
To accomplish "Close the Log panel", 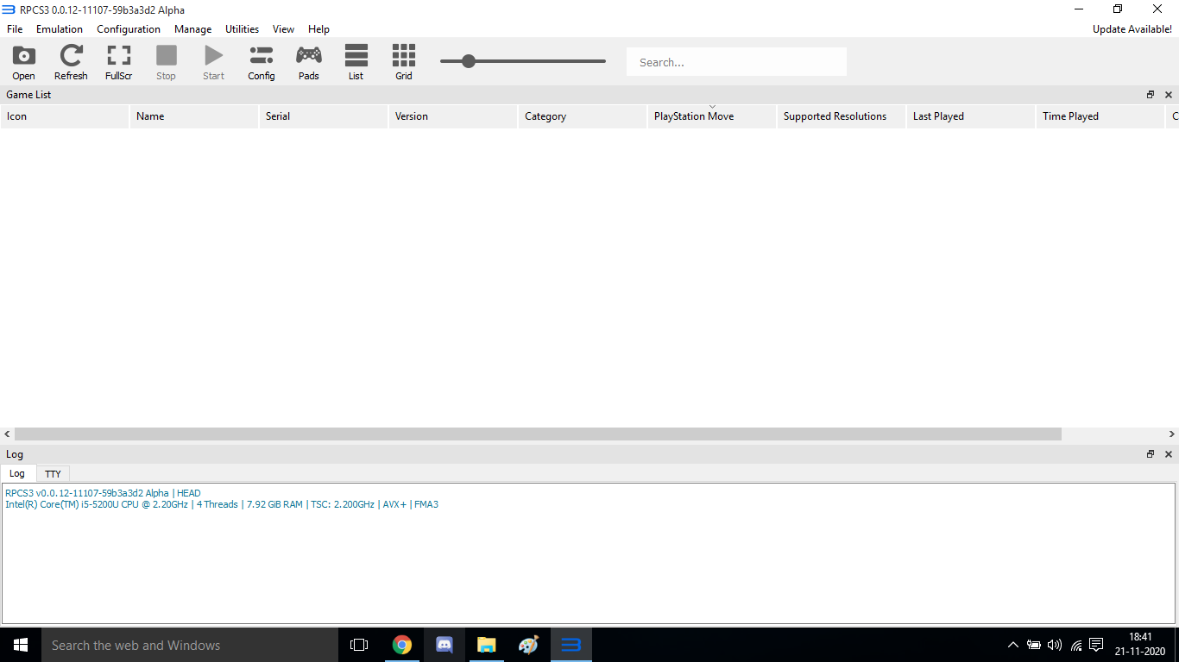I will coord(1169,454).
